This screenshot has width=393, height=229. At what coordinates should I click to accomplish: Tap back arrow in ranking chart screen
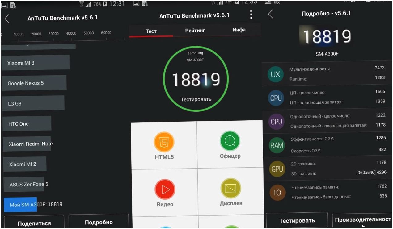click(7, 19)
